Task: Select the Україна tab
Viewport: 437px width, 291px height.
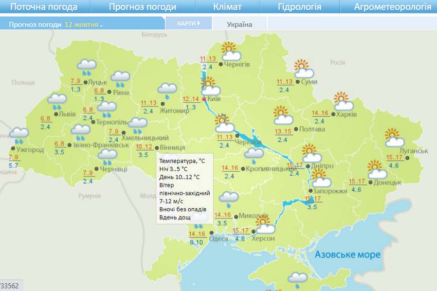Action: coord(240,24)
